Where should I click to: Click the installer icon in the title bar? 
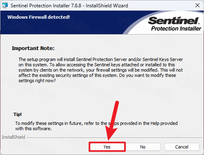(x=5, y=5)
